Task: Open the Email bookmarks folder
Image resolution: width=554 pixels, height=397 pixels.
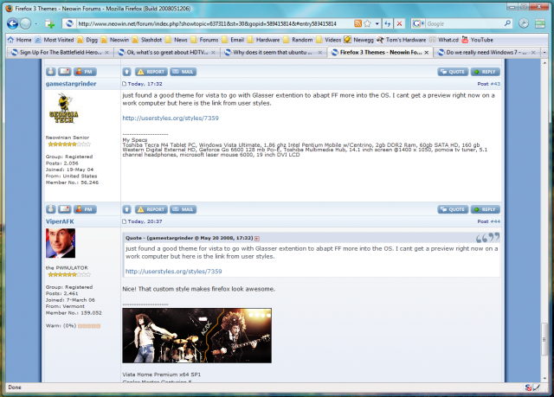Action: (233, 40)
